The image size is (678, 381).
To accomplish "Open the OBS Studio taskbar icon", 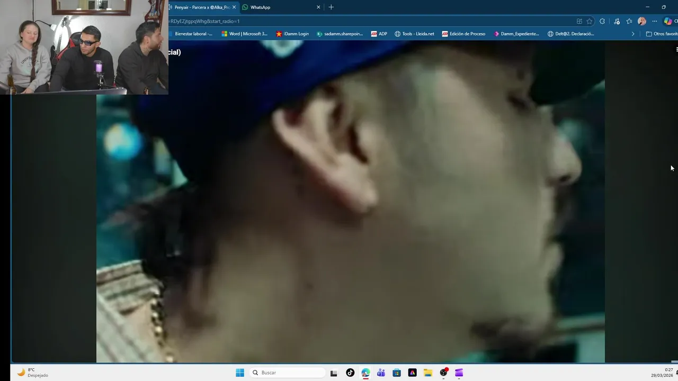I will (x=443, y=373).
